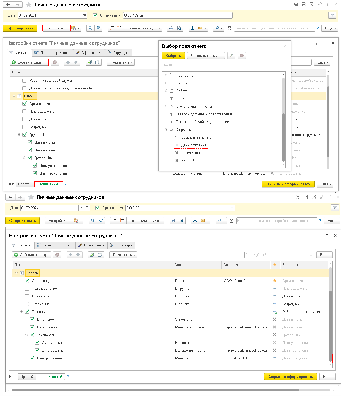Click help question mark next to Расширенный in lower window
This screenshot has height=396, width=341.
click(x=68, y=377)
